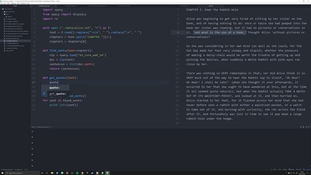Viewport: 311px width, 175px height.
Task: Open Task View on the taskbar
Action: click(47, 173)
